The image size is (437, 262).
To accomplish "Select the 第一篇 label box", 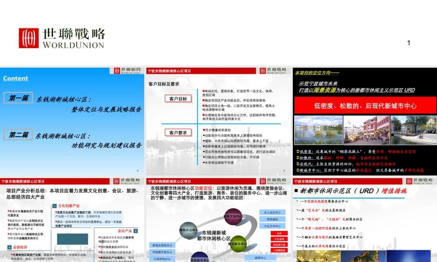I will tap(18, 98).
